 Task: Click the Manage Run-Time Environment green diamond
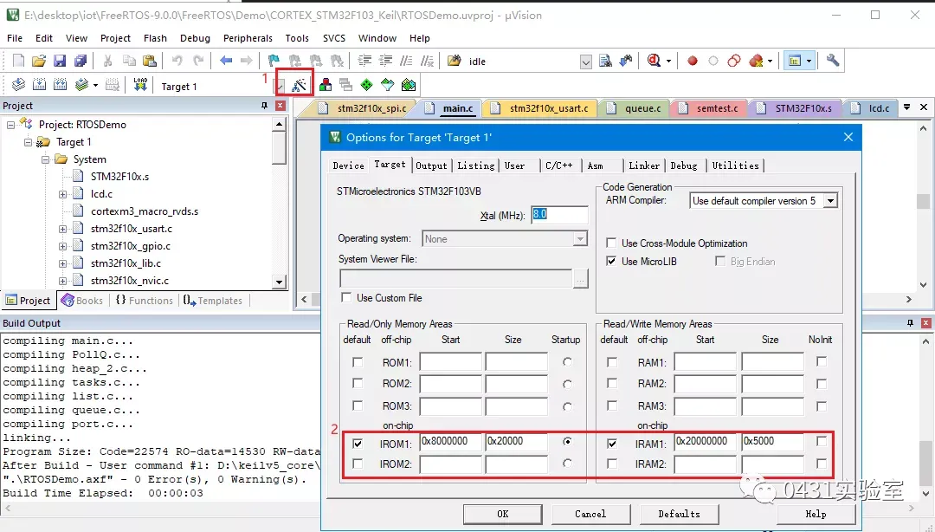tap(367, 85)
